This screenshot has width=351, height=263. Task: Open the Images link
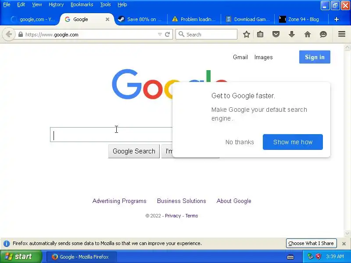tap(264, 57)
